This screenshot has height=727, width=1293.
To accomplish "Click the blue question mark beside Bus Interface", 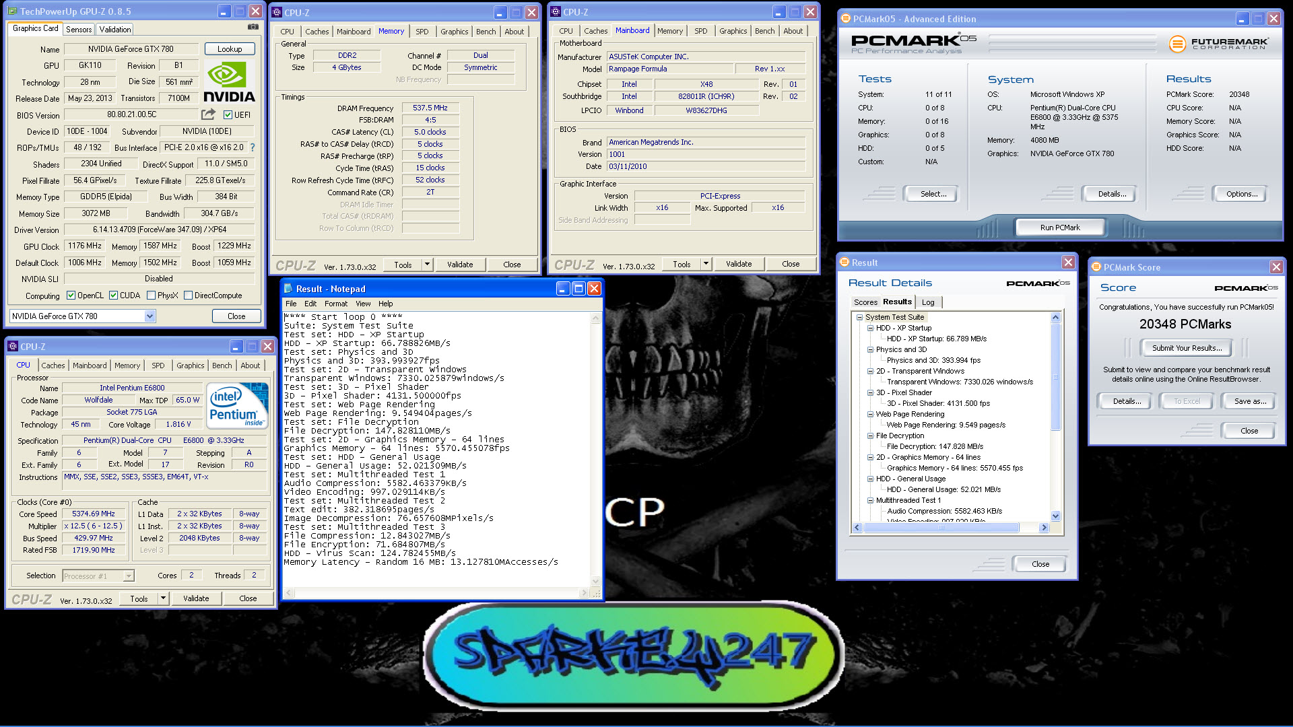I will 253,147.
